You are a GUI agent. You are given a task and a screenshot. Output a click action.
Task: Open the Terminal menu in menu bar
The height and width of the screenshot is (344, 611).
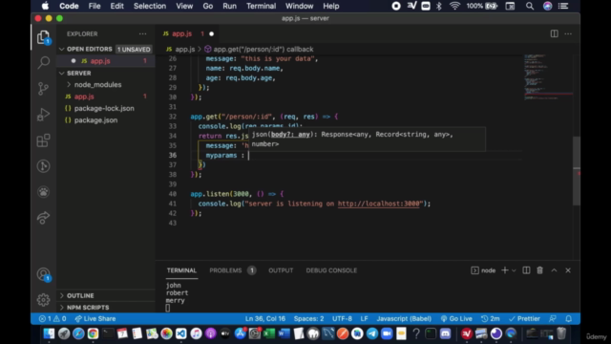[261, 6]
